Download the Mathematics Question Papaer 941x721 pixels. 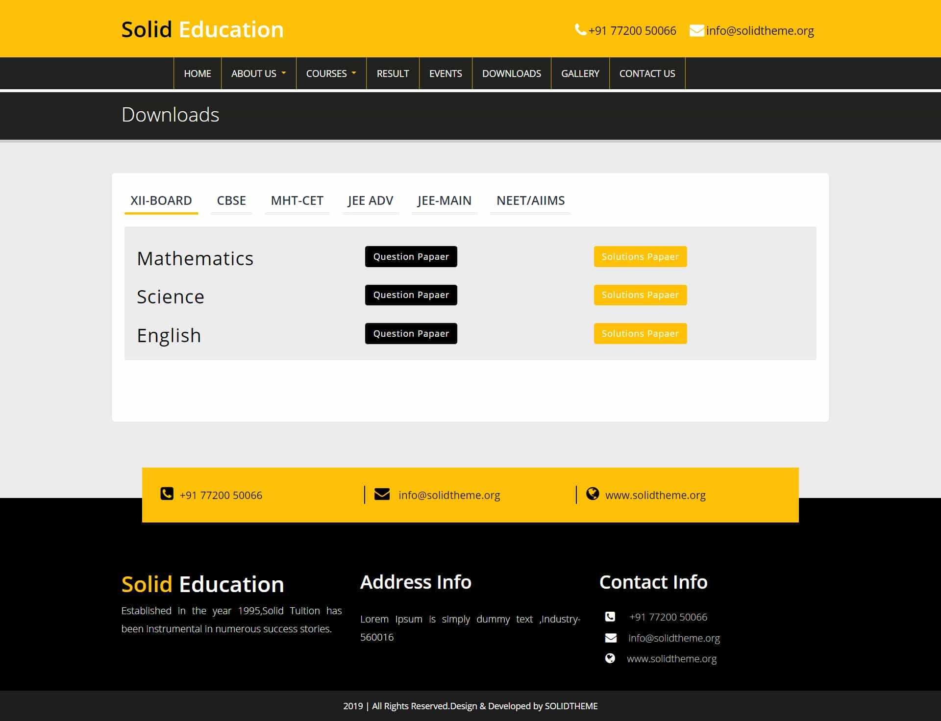click(411, 256)
